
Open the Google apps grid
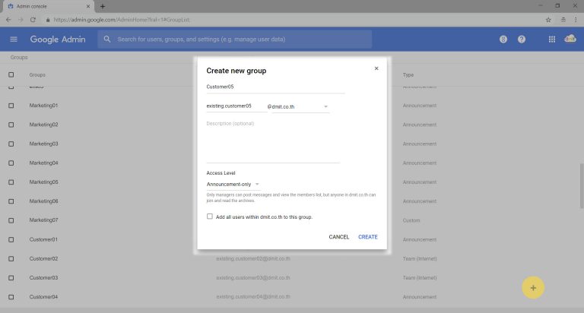(x=552, y=39)
